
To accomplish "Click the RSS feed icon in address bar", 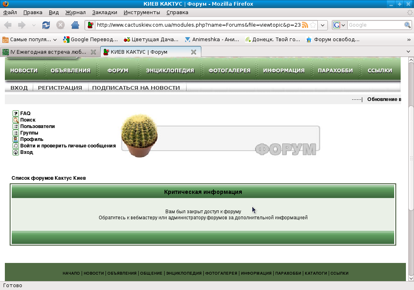I will (x=305, y=25).
